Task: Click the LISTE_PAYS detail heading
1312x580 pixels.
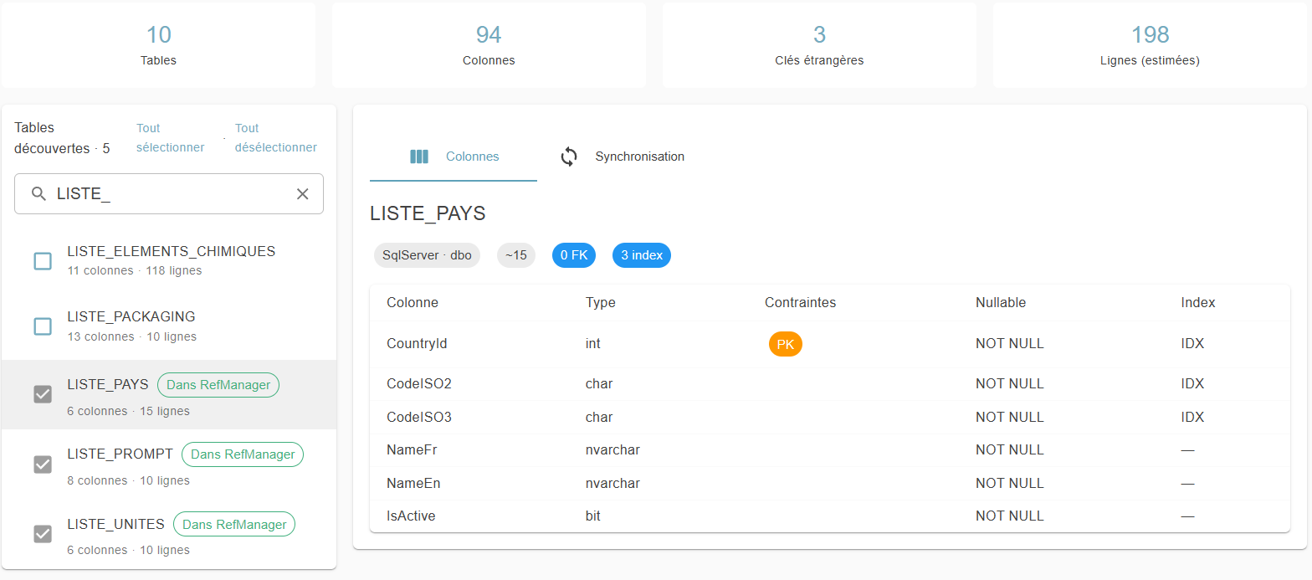Action: click(x=428, y=213)
